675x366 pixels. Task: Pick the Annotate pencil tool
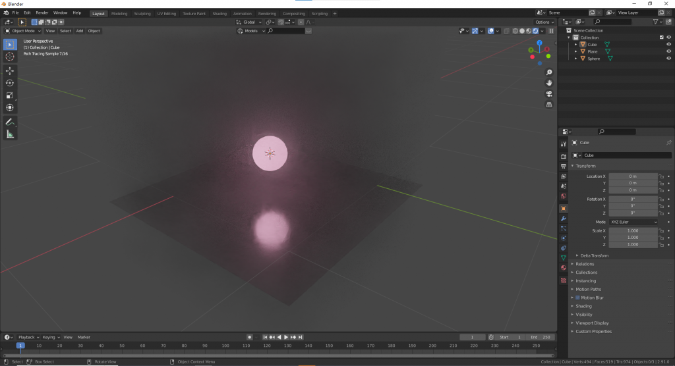[x=10, y=122]
